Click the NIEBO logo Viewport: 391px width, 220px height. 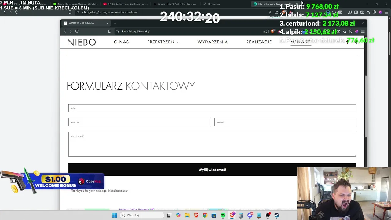(x=82, y=42)
